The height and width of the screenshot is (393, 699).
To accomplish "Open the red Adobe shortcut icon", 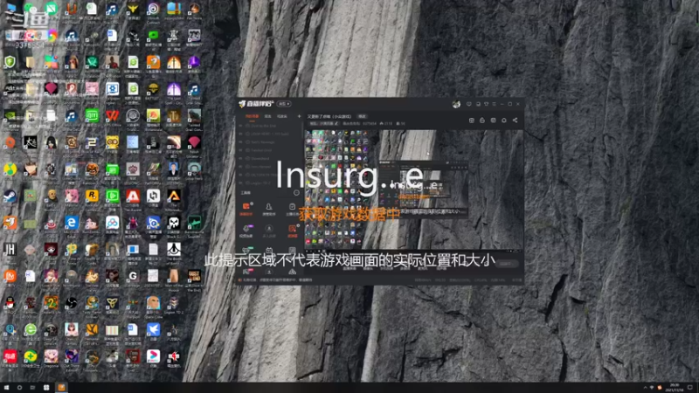I will pyautogui.click(x=133, y=196).
